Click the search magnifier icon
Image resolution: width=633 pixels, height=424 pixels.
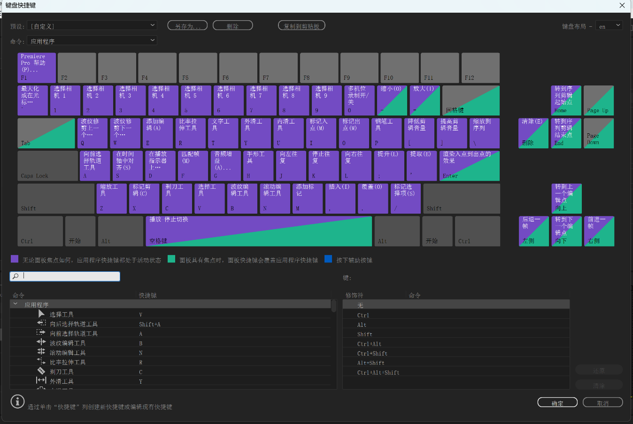(15, 277)
